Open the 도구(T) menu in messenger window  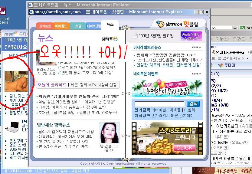point(239,39)
